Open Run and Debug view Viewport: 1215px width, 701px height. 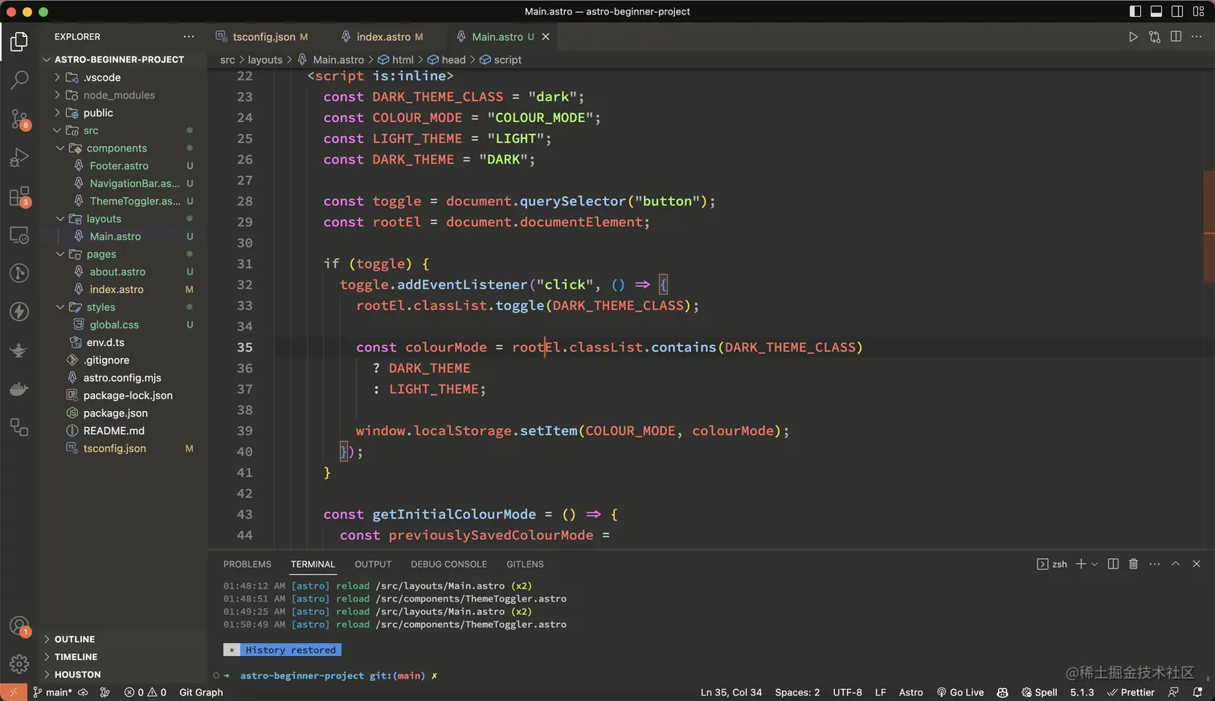[x=19, y=157]
